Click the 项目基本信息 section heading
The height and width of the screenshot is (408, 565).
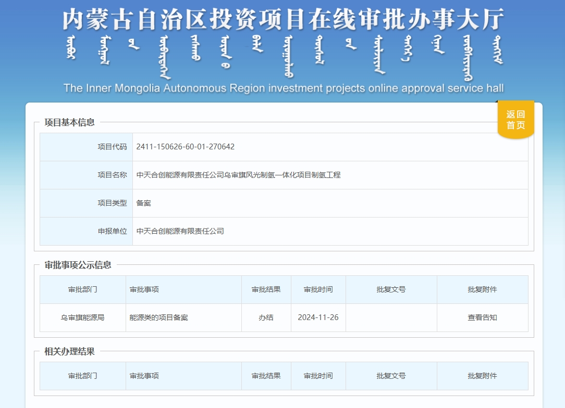click(x=70, y=123)
